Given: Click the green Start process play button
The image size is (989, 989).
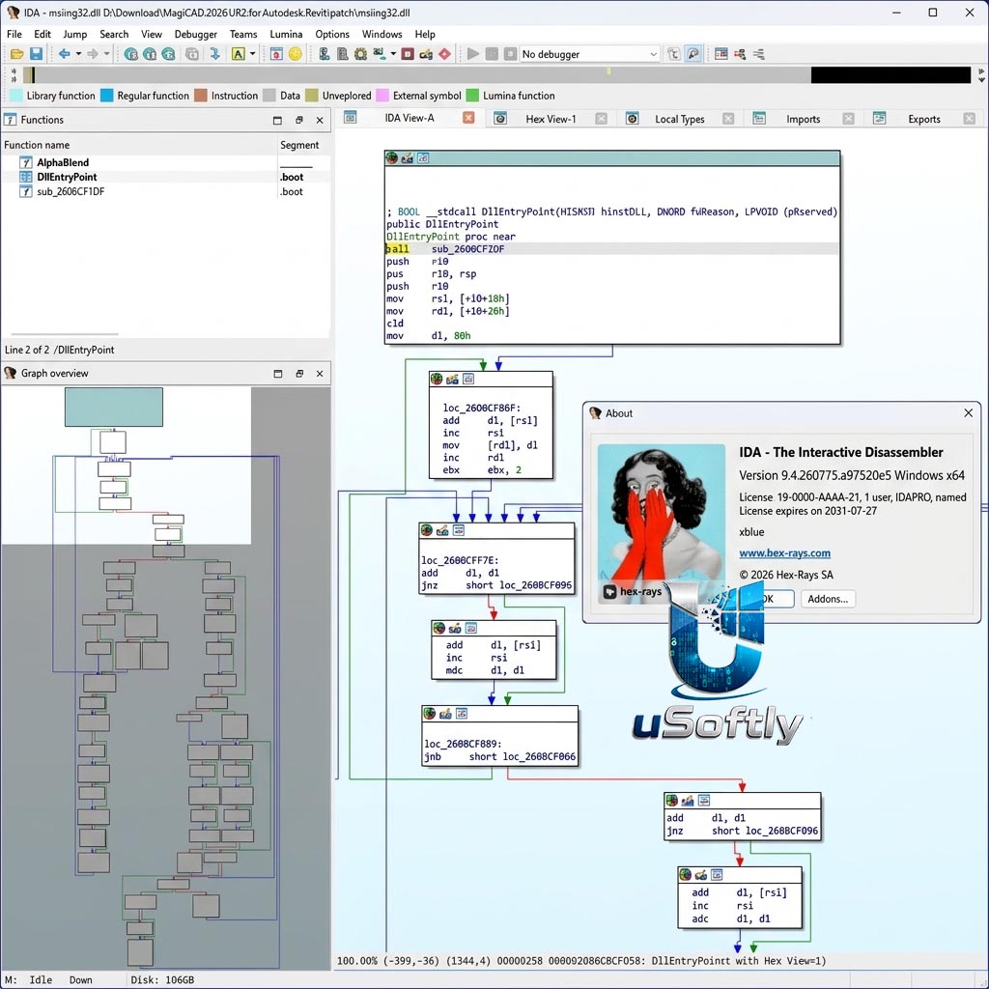Looking at the screenshot, I should click(472, 54).
